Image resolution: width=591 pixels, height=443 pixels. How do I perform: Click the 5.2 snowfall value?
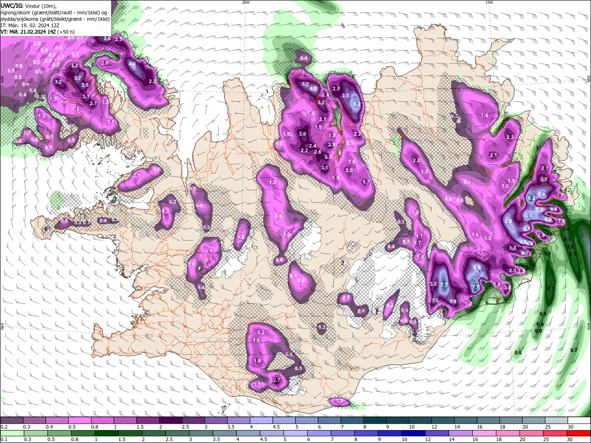pyautogui.click(x=539, y=209)
